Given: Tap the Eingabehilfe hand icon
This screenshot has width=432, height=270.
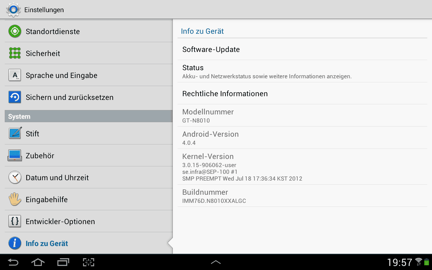Looking at the screenshot, I should pos(15,199).
